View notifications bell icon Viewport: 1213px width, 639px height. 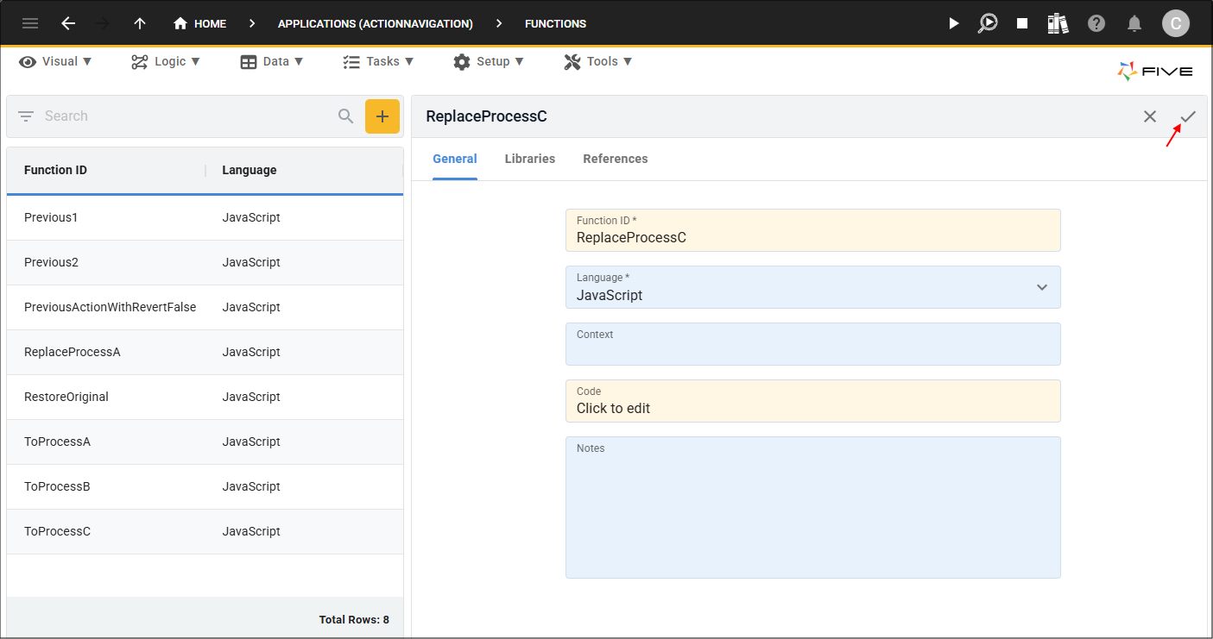1135,23
